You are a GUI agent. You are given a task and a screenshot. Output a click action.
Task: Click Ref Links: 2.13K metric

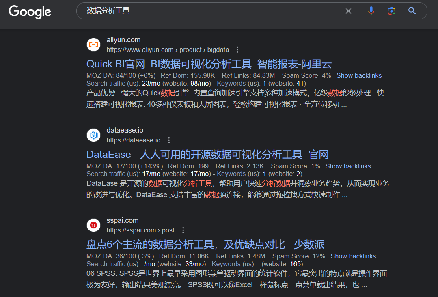pyautogui.click(x=239, y=166)
